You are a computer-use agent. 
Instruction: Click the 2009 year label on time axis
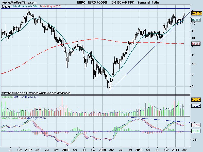[x=102, y=150]
